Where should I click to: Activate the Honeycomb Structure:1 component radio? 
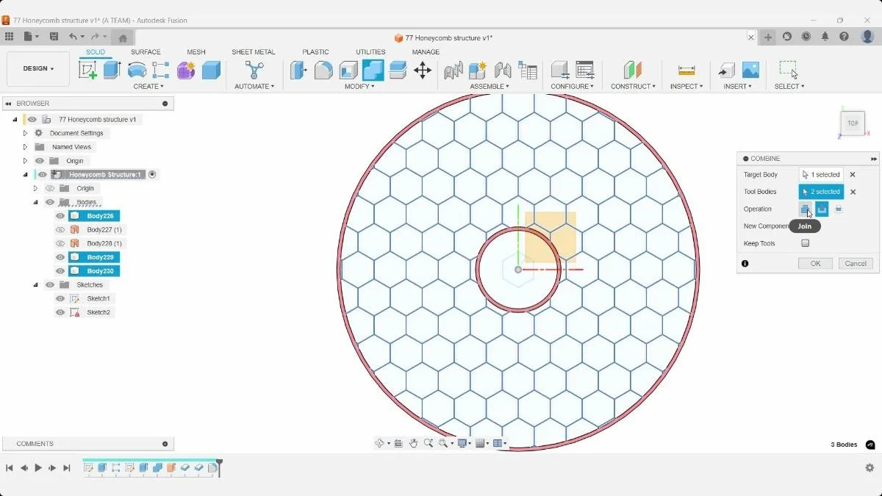coord(152,174)
